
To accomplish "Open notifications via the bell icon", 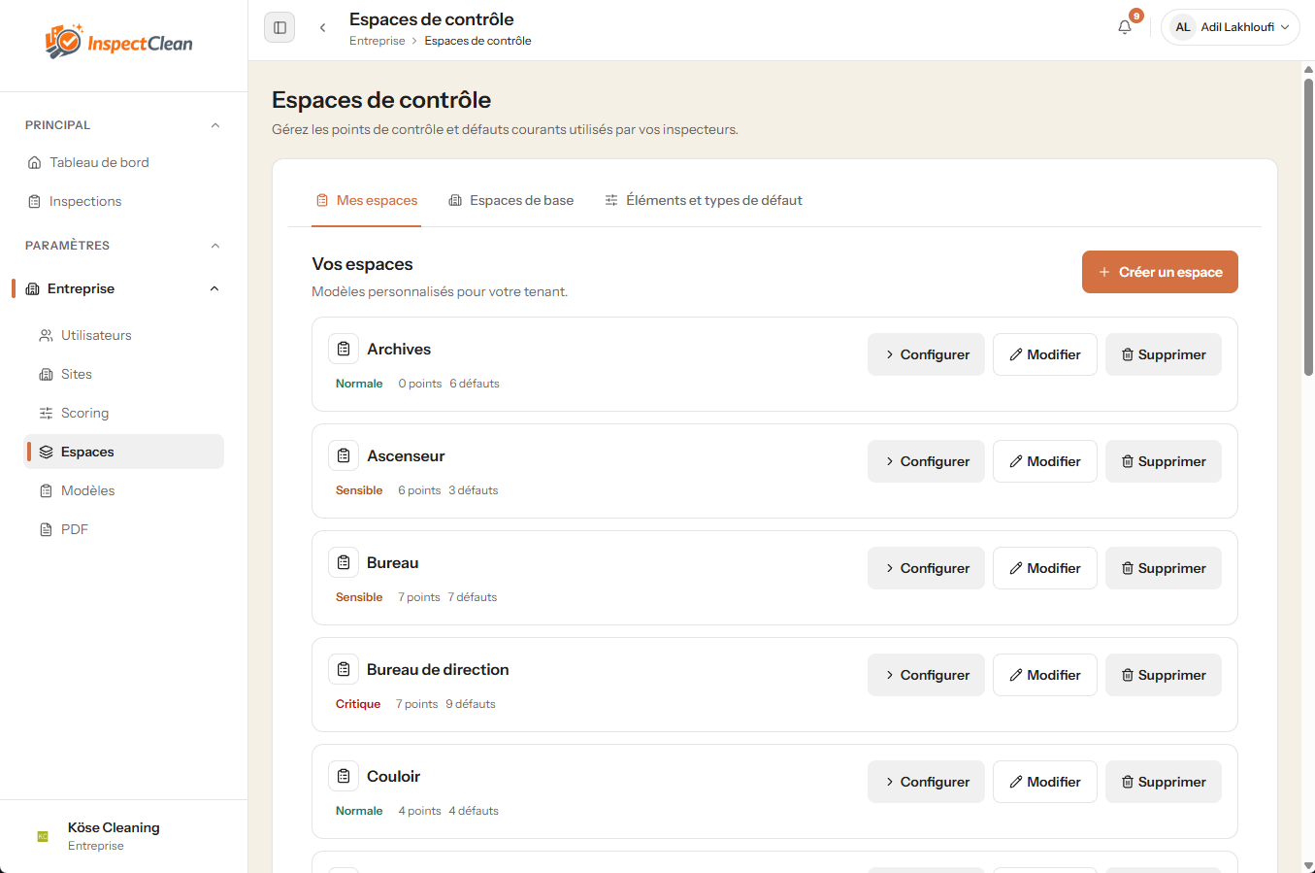I will tap(1124, 27).
